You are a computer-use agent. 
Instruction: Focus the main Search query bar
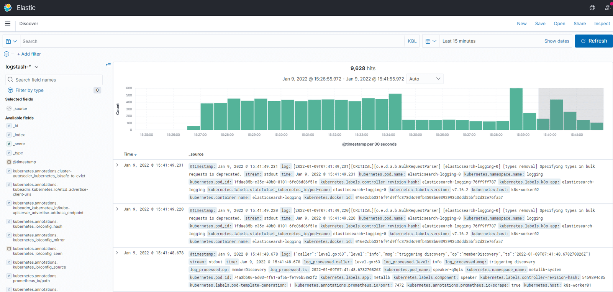[x=213, y=41]
